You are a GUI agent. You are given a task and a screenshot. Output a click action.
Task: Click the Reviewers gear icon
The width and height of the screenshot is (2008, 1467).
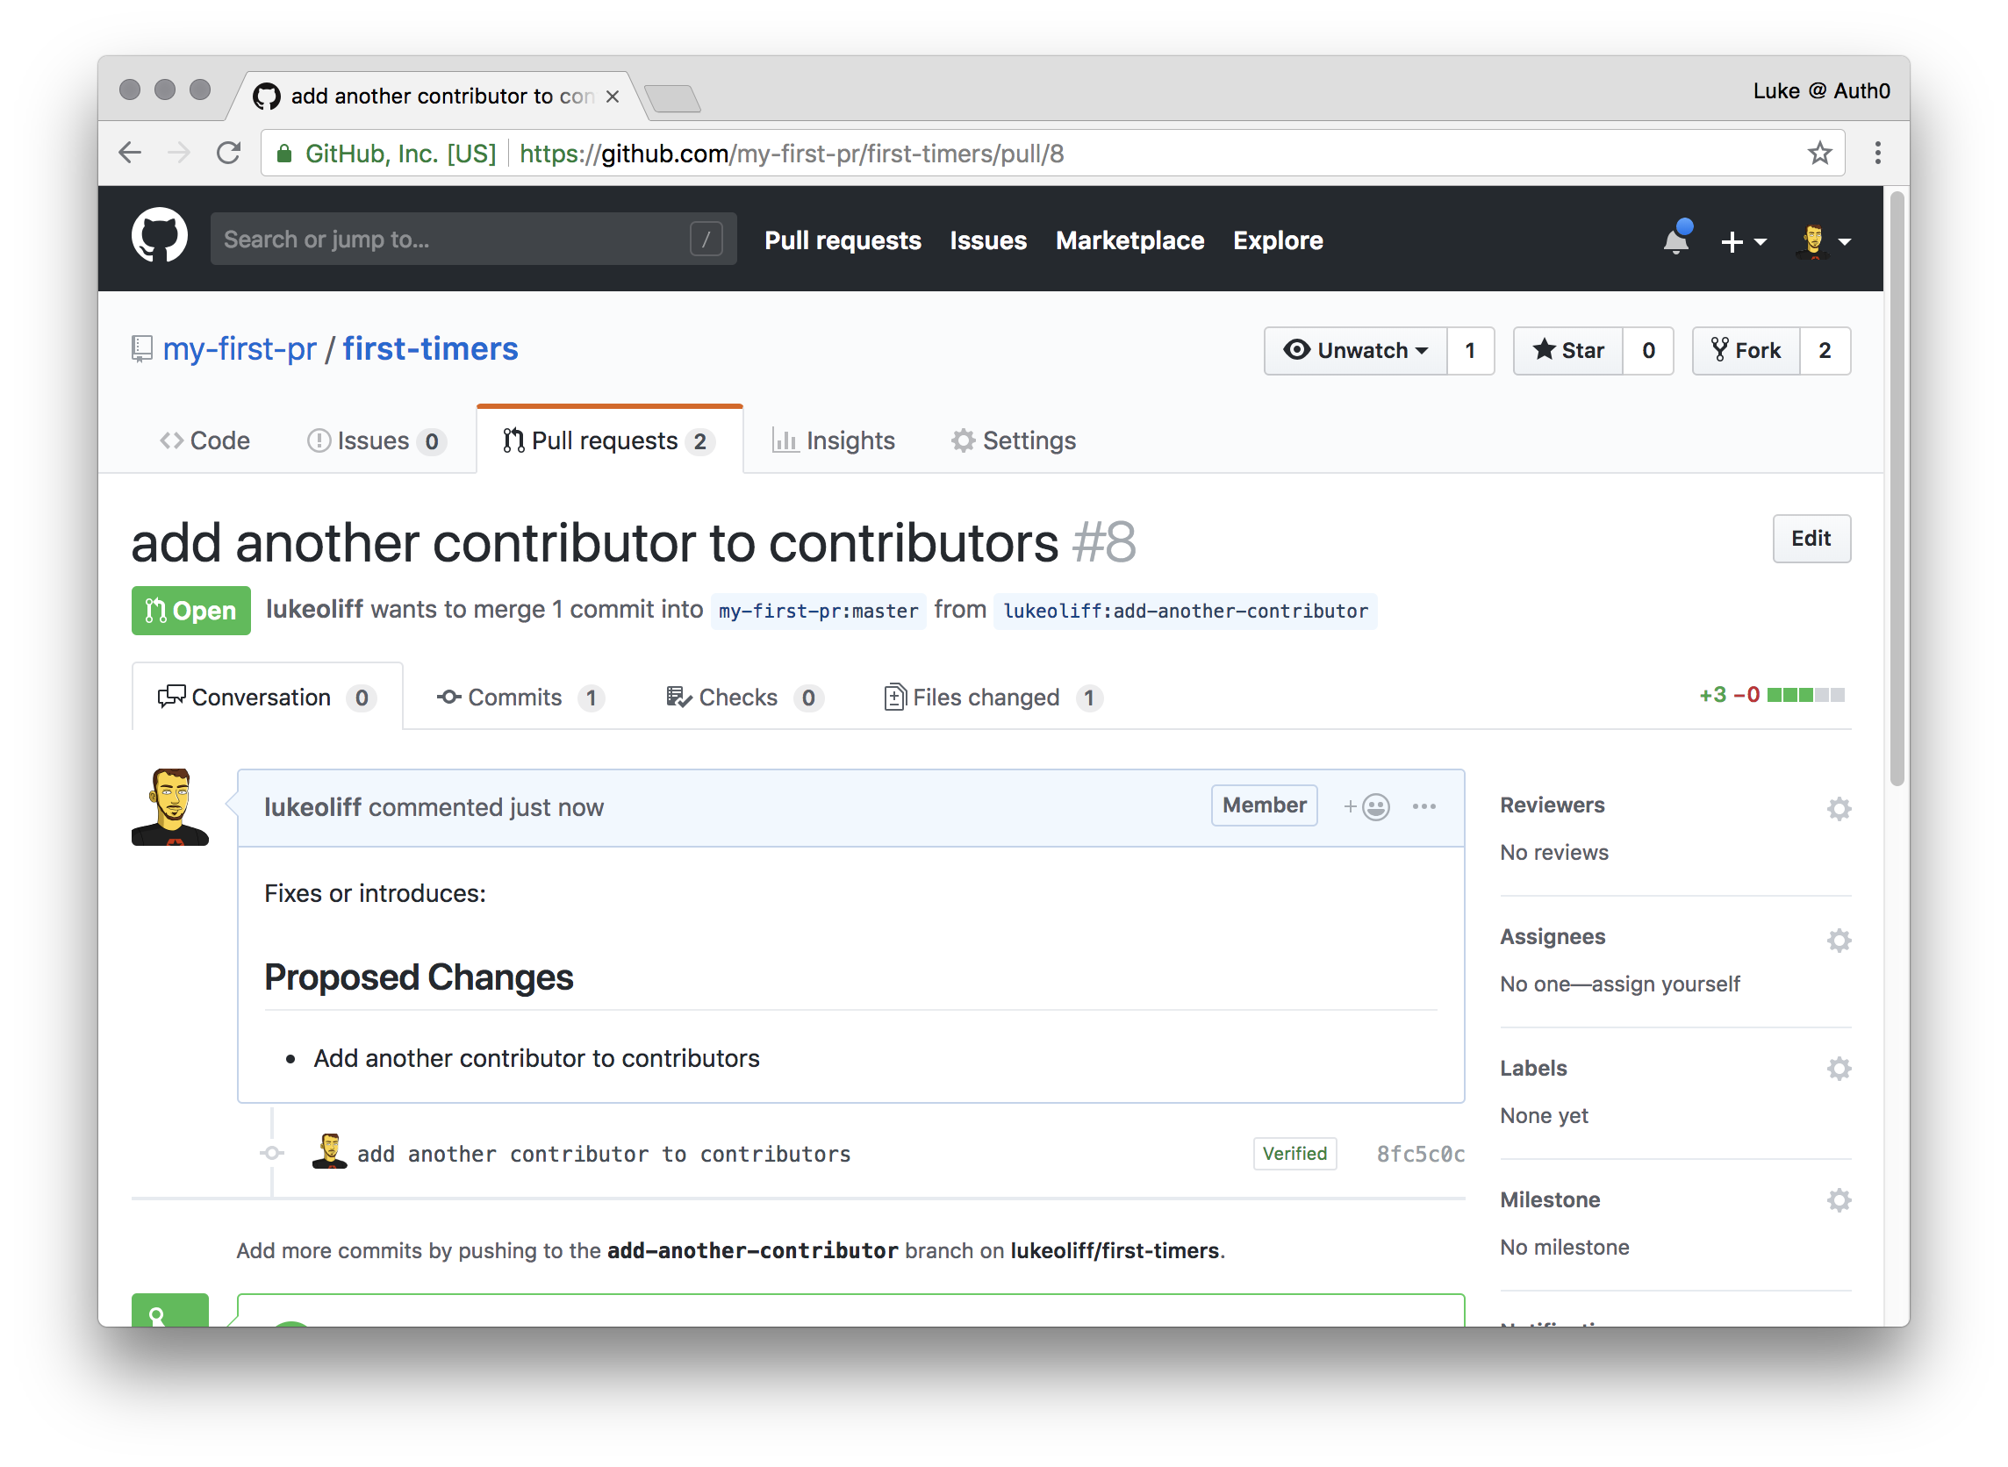[x=1839, y=809]
